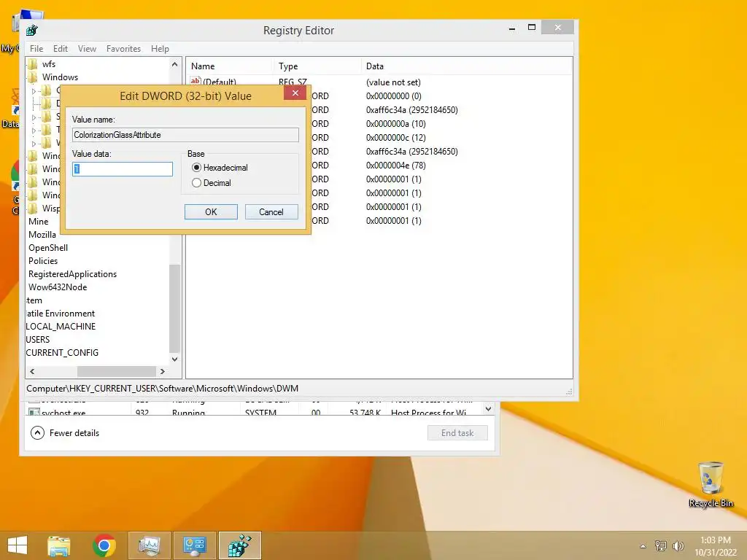Select the RegisteredApplications key

coord(72,274)
